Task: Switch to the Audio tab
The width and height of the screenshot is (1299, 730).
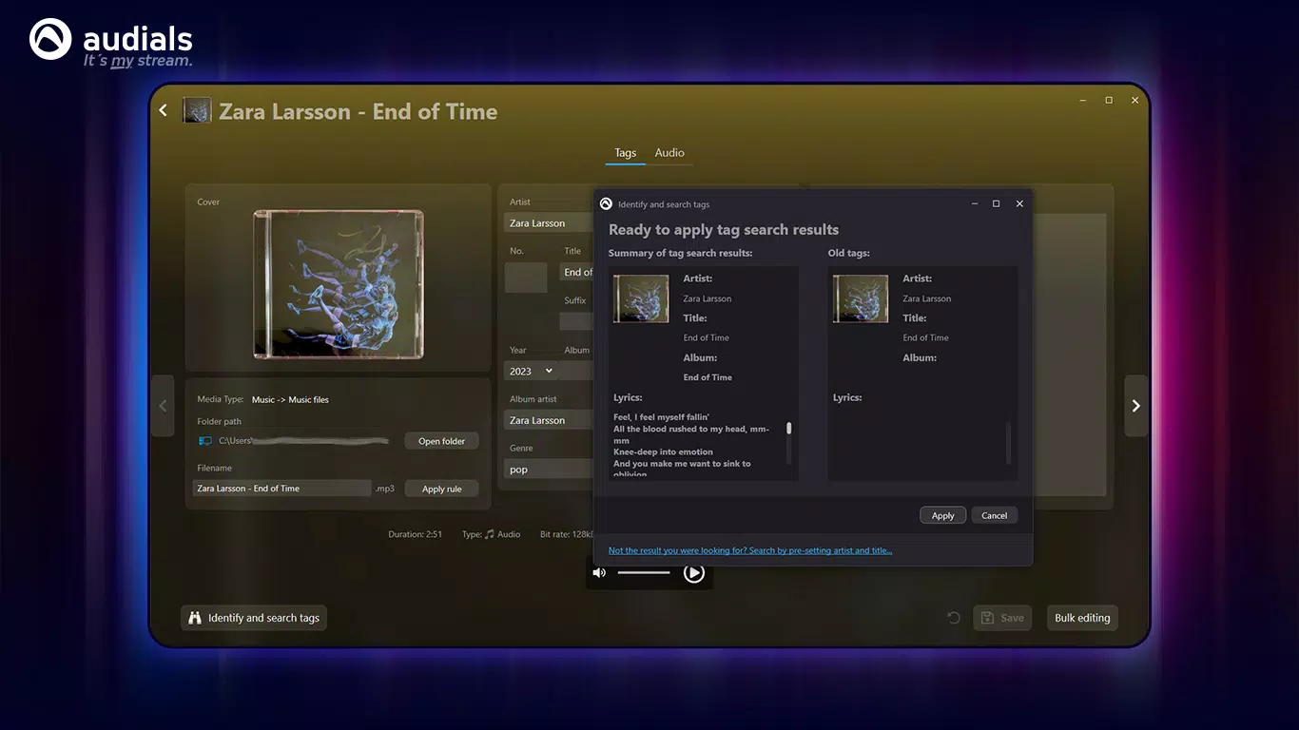Action: tap(669, 153)
